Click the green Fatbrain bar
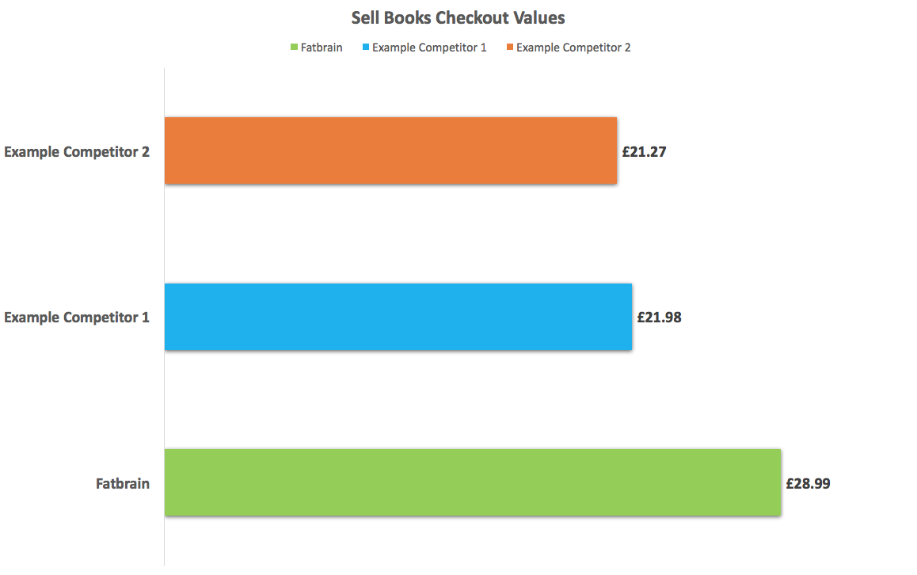 click(472, 482)
